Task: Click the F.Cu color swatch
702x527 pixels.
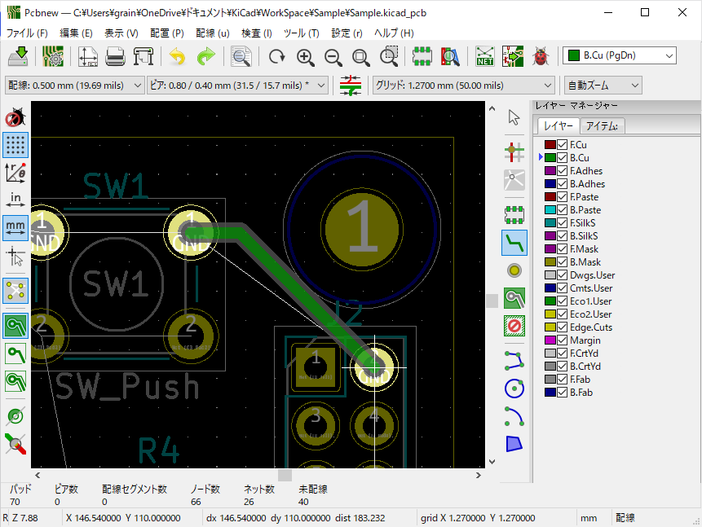Action: pyautogui.click(x=550, y=144)
